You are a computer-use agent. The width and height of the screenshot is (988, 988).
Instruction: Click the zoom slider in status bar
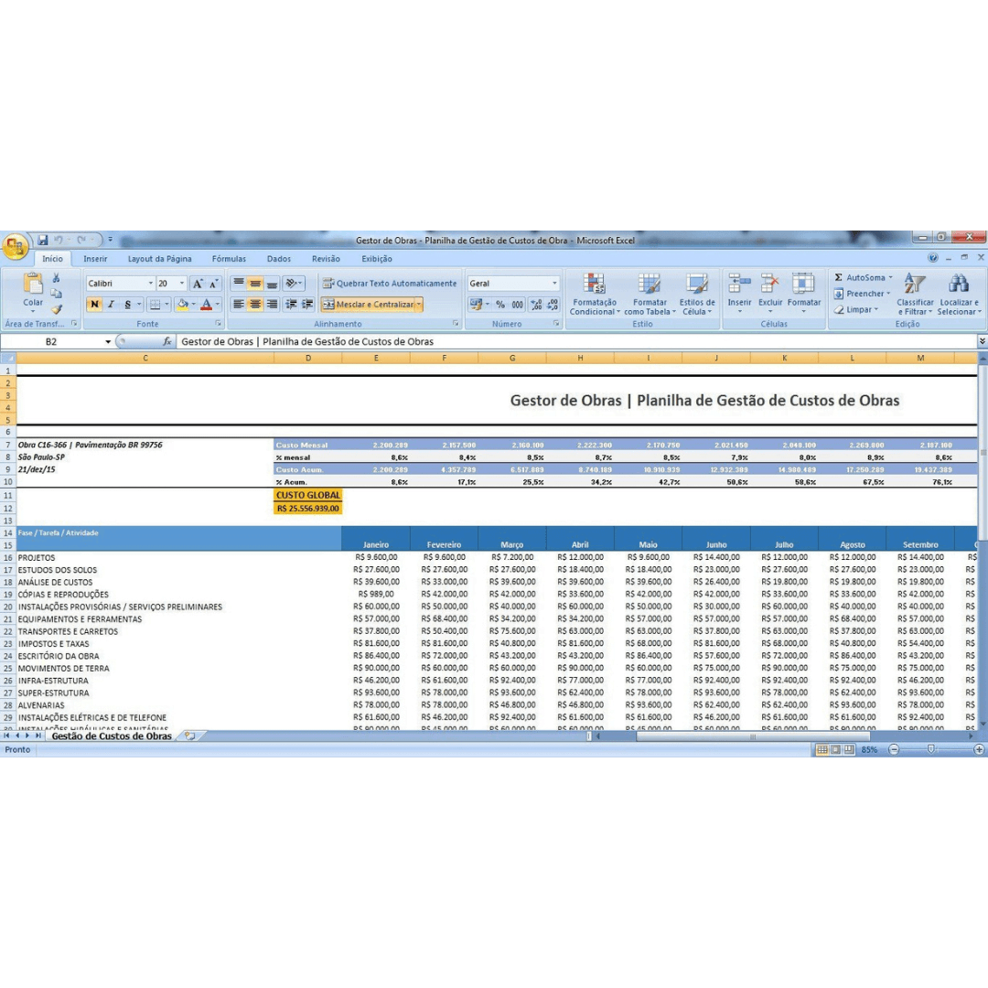point(930,749)
